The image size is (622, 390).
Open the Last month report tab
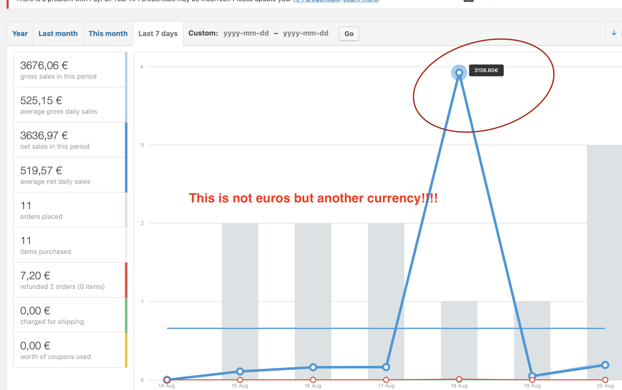click(58, 34)
